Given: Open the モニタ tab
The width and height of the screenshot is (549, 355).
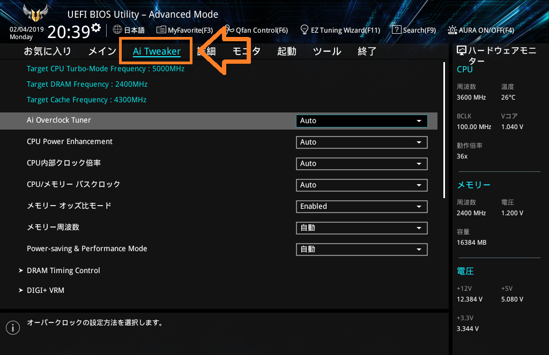Looking at the screenshot, I should pos(247,51).
